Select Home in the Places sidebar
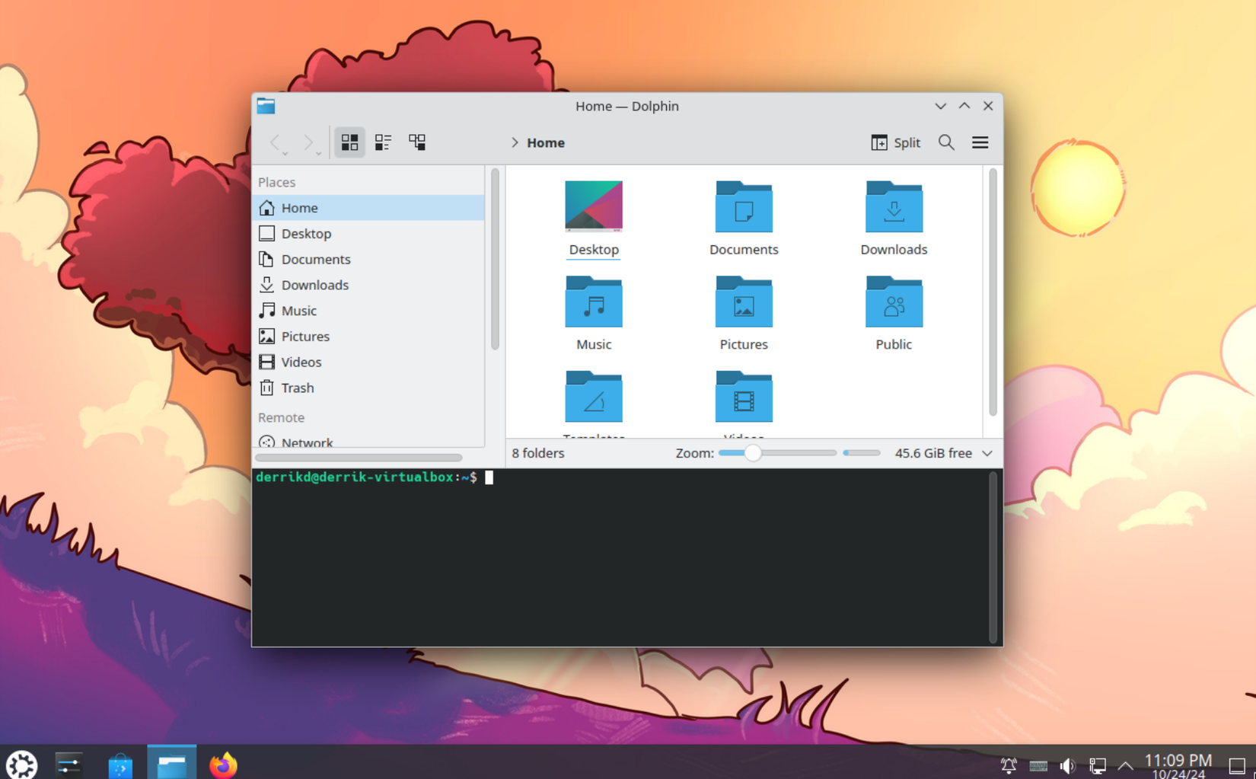1256x779 pixels. tap(299, 207)
